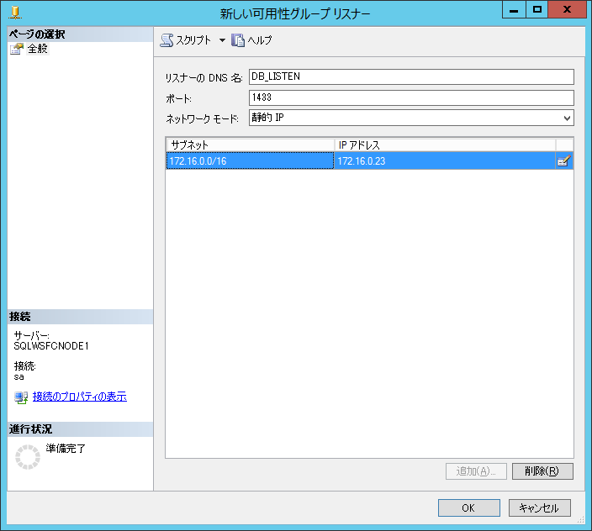The width and height of the screenshot is (592, 531).
Task: Click the connection properties icon
Action: [21, 397]
